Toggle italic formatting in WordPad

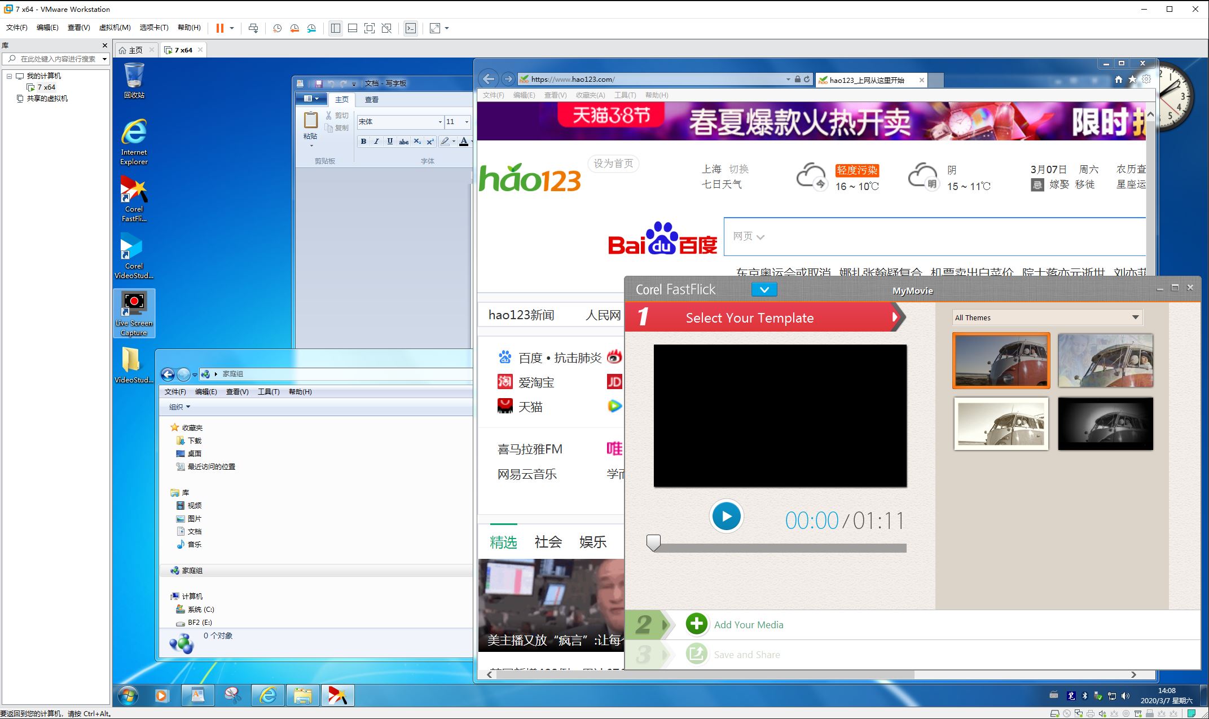pos(376,142)
